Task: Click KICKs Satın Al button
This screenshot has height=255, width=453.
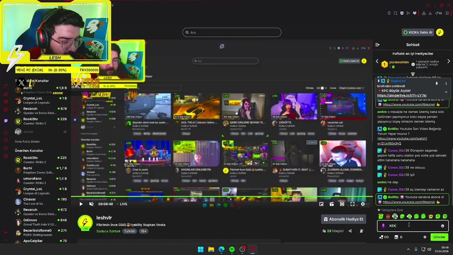Action: tap(418, 32)
